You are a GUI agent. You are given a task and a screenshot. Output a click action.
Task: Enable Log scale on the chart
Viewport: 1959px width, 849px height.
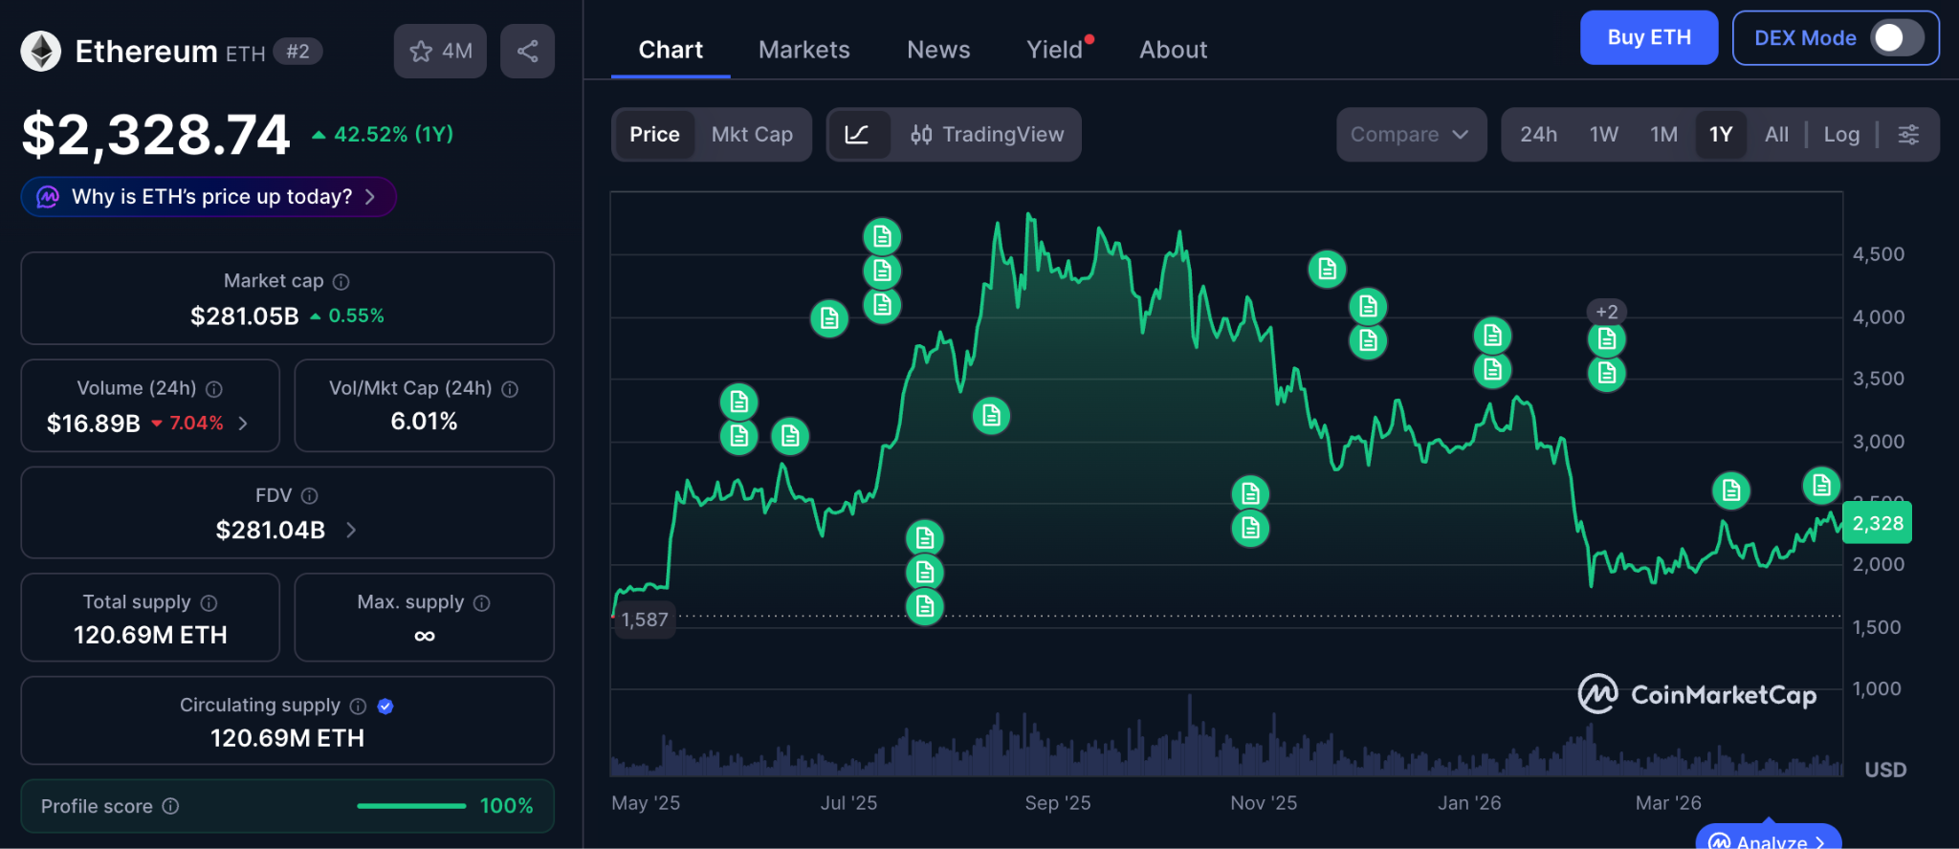coord(1840,135)
